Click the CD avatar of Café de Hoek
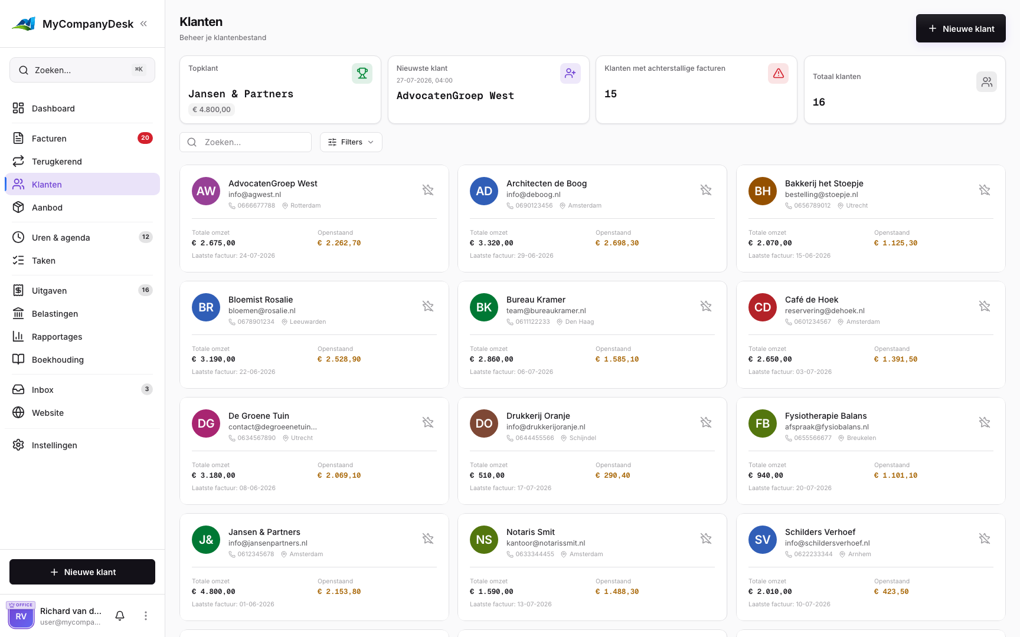The image size is (1020, 637). 763,307
